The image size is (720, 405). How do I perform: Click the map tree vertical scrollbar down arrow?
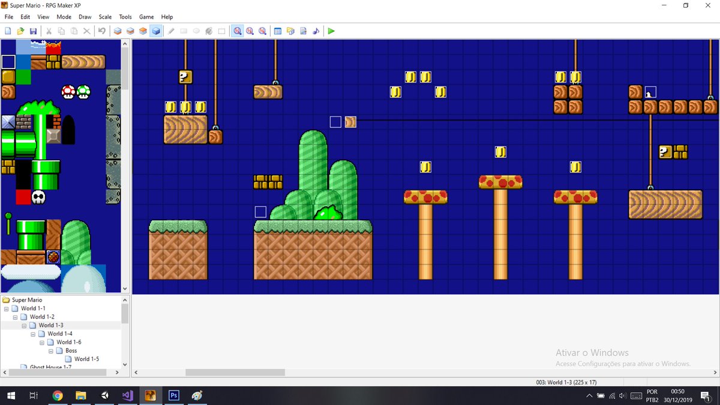click(x=125, y=364)
